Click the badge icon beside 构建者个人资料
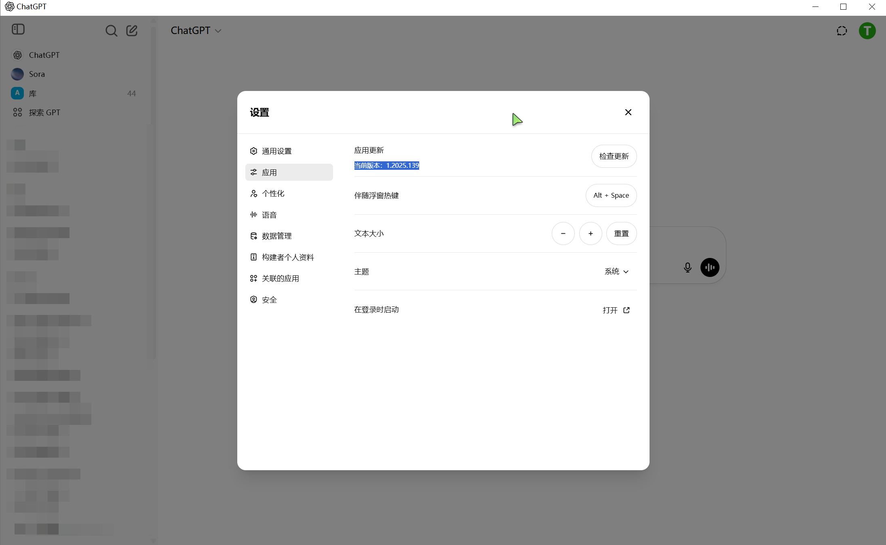This screenshot has width=886, height=545. [253, 257]
